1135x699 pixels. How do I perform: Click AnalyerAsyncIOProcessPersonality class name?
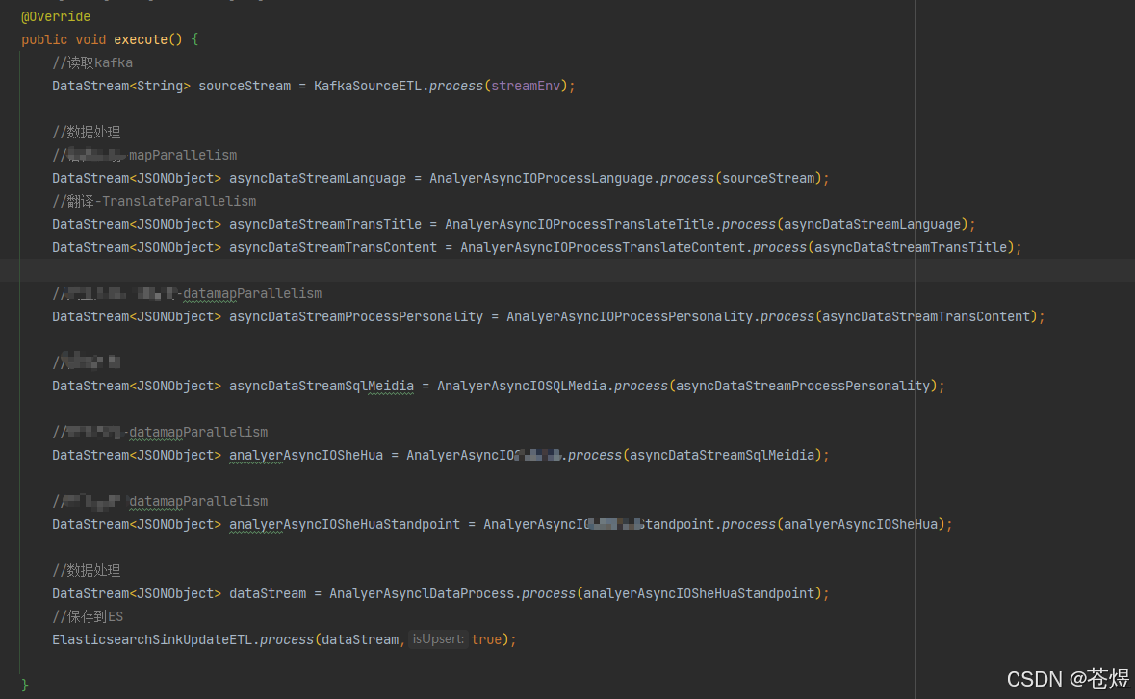630,316
